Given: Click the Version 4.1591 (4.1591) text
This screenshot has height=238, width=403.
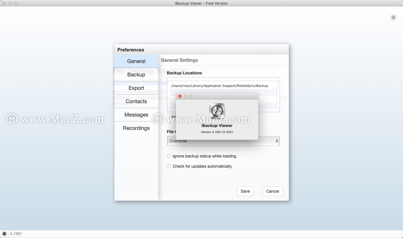Looking at the screenshot, I should tap(217, 132).
